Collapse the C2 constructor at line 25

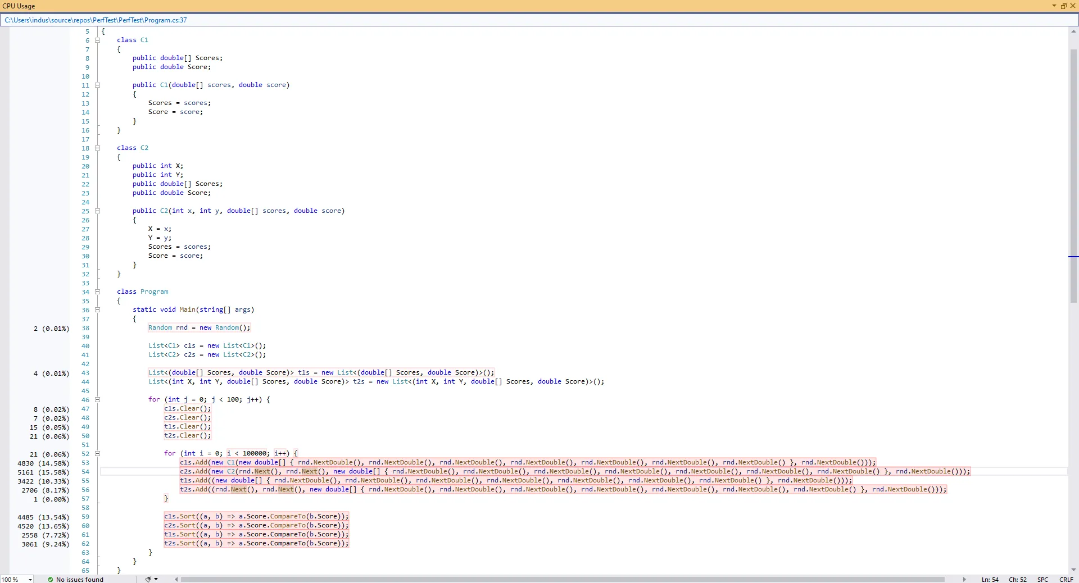click(x=97, y=211)
